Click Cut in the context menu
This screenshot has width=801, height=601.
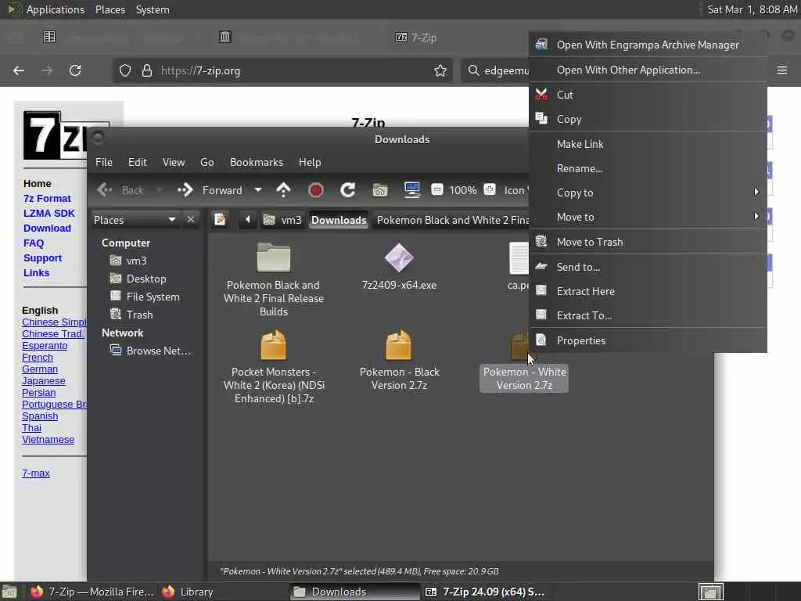(x=648, y=95)
